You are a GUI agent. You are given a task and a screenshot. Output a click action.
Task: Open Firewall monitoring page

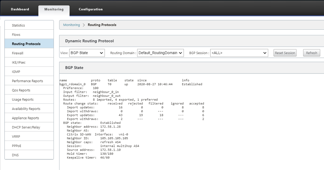(29, 53)
